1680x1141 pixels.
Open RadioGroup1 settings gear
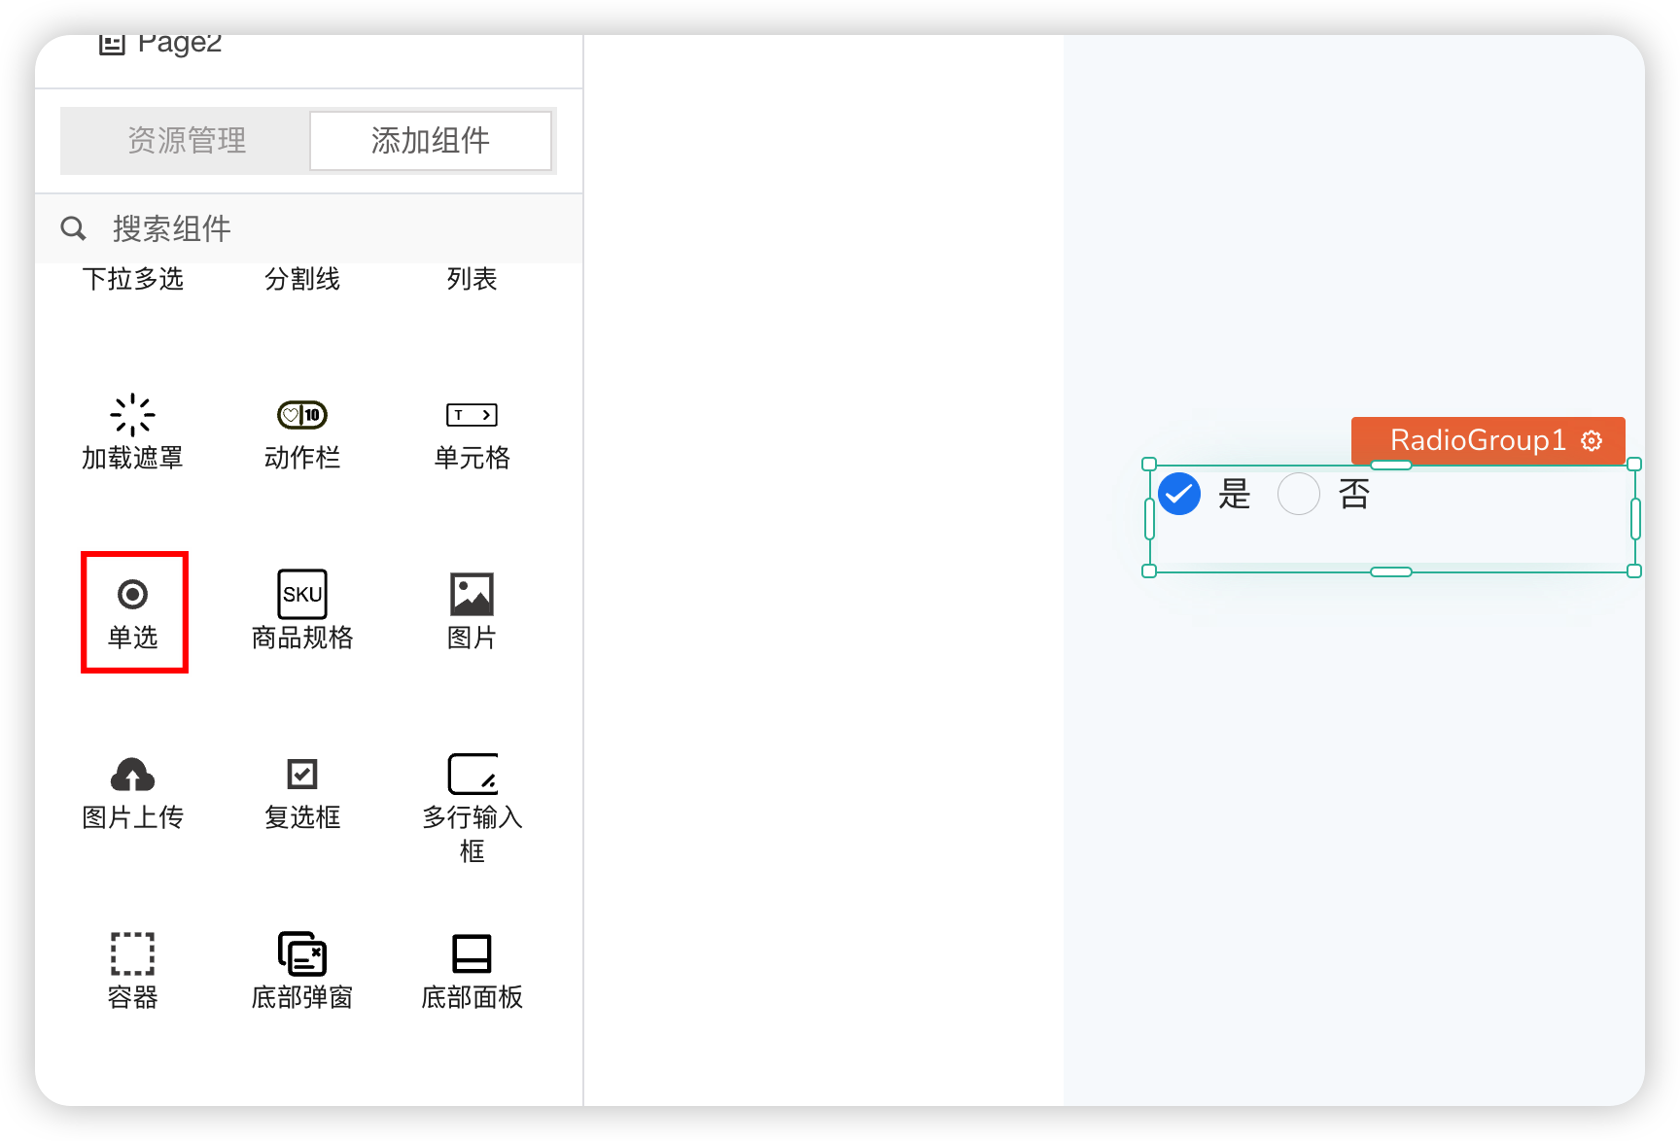[x=1592, y=441]
